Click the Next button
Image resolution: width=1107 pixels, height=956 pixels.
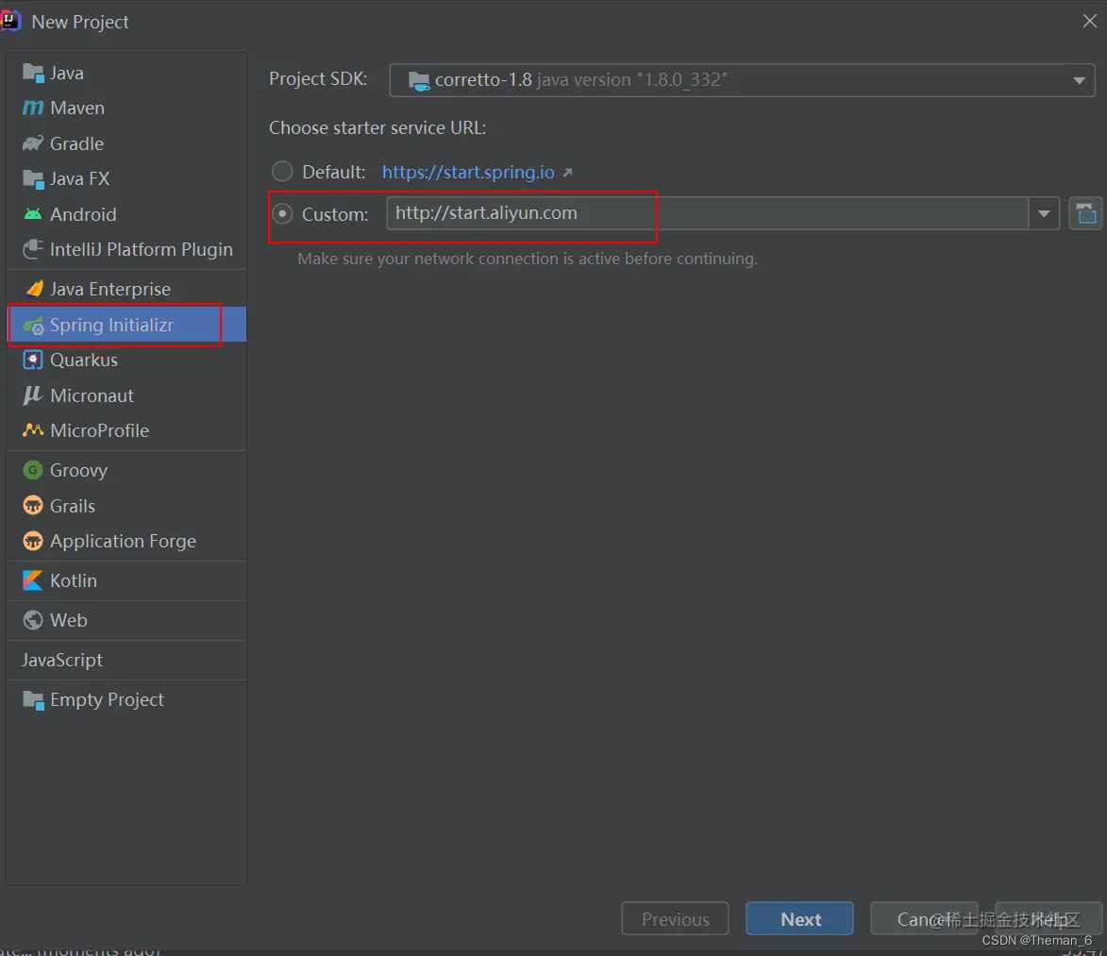[800, 918]
